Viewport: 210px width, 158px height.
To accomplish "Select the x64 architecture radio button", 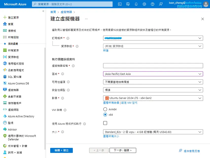I will pos(105,114).
